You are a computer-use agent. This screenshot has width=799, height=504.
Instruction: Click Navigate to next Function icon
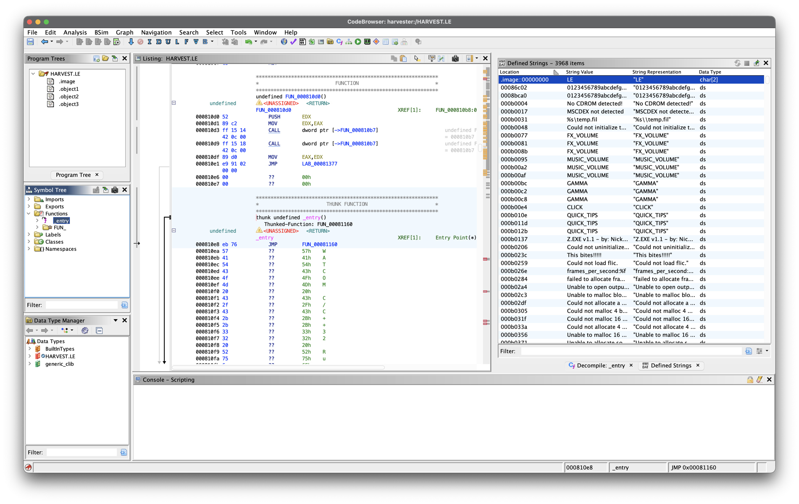[x=187, y=42]
